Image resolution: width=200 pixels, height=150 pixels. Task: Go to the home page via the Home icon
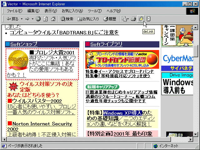[x=53, y=19]
